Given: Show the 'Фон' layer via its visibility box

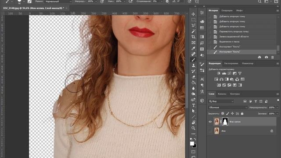Looking at the screenshot, I should 210,131.
